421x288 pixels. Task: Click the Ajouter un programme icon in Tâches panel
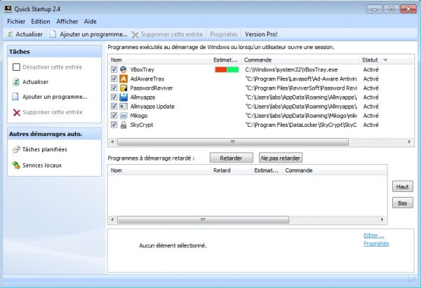pos(15,97)
